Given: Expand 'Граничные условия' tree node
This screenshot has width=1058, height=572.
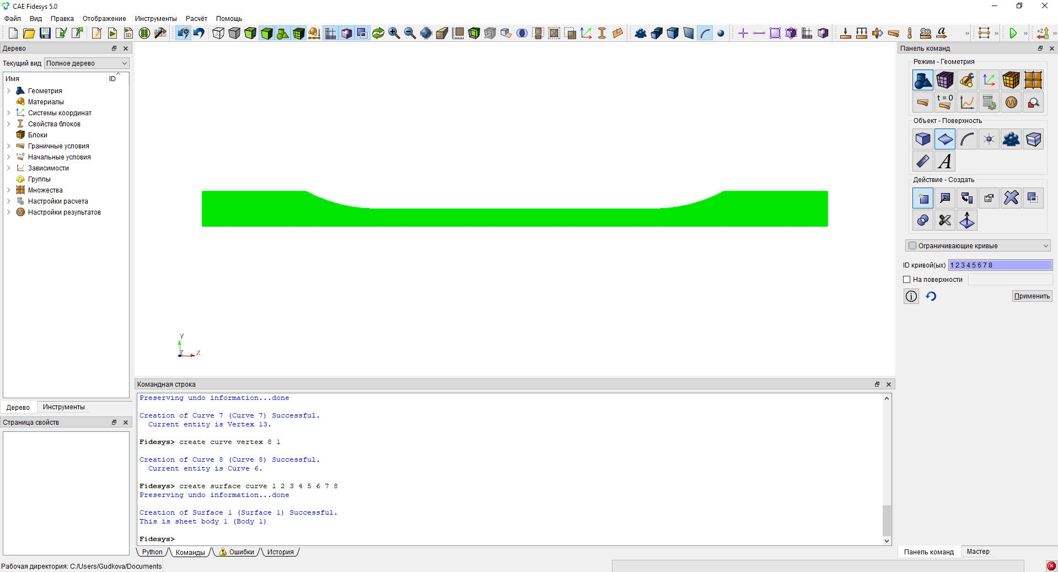Looking at the screenshot, I should [9, 146].
